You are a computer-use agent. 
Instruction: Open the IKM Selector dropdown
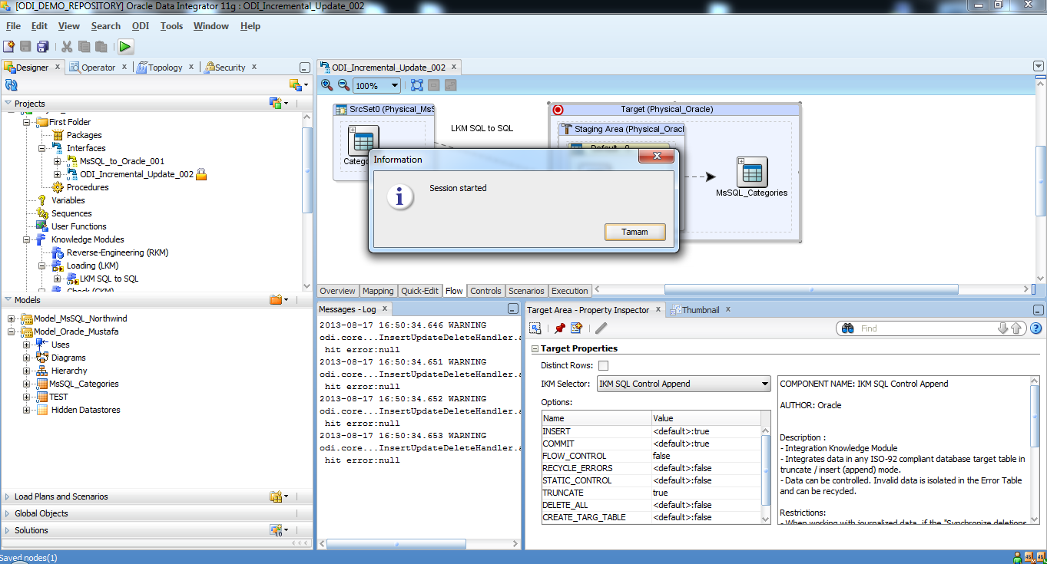pos(765,384)
